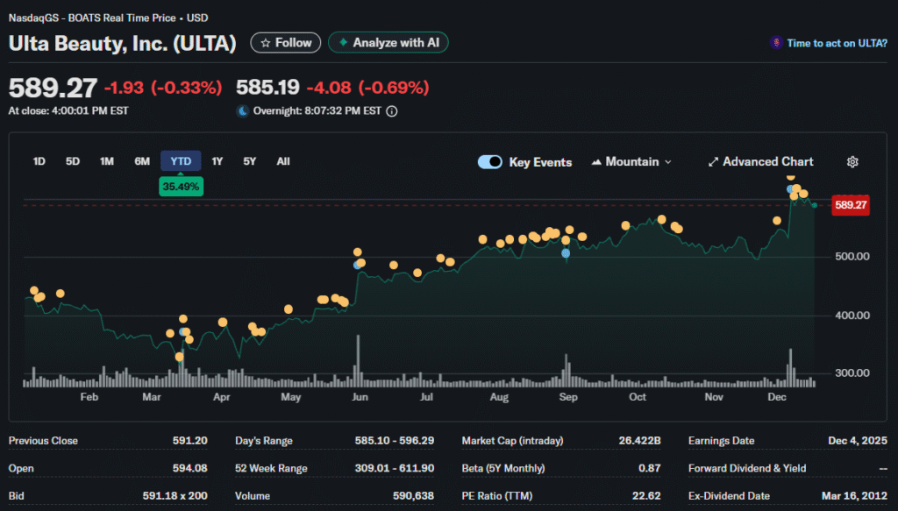Click the mountain chart type icon
898x511 pixels.
(x=597, y=162)
